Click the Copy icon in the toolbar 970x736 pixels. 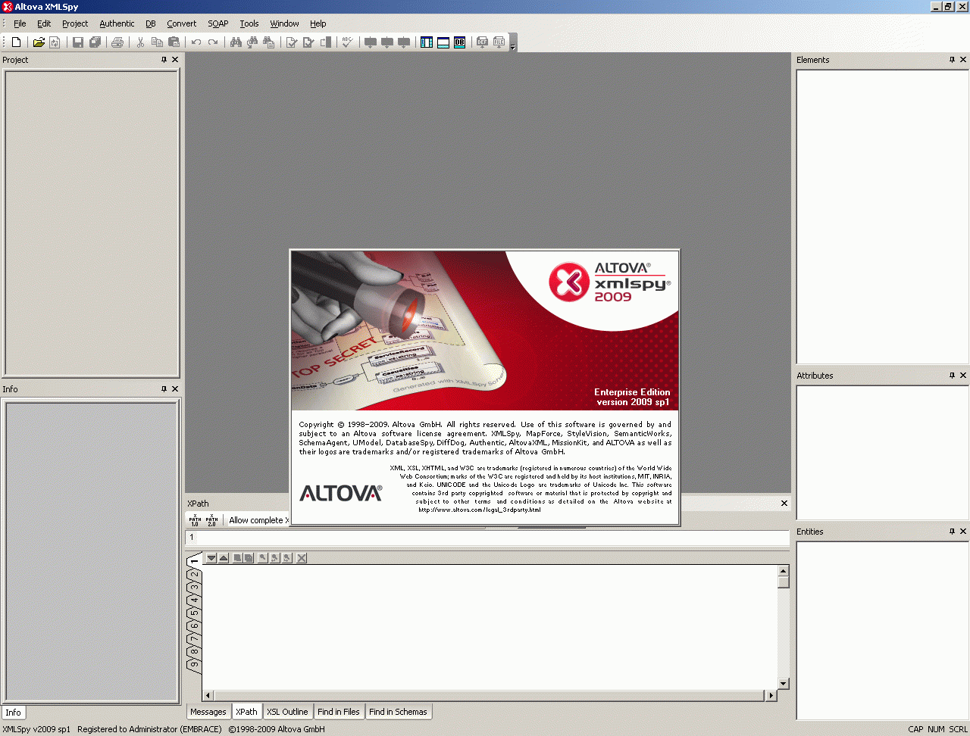click(x=157, y=42)
